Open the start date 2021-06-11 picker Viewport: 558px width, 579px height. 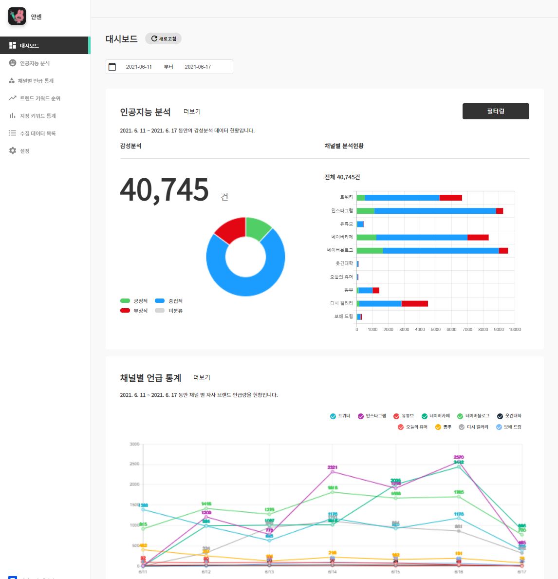click(139, 67)
